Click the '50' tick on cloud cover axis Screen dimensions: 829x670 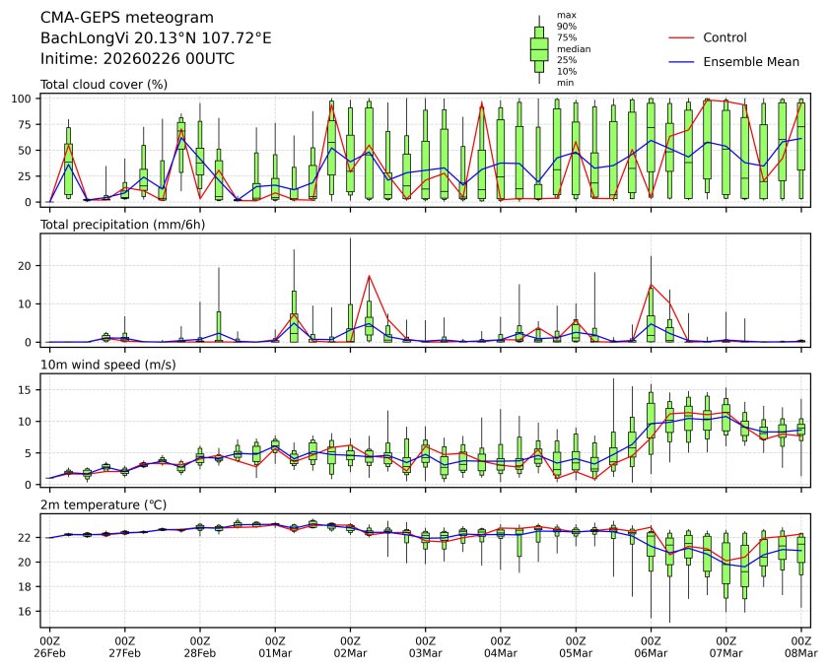point(26,151)
